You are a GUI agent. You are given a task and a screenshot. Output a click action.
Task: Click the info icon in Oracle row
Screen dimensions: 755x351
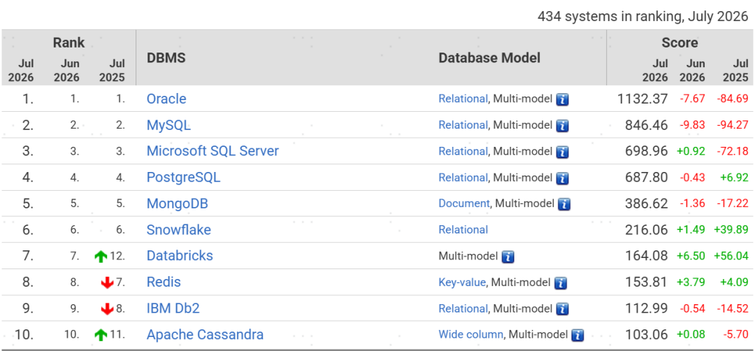click(562, 100)
